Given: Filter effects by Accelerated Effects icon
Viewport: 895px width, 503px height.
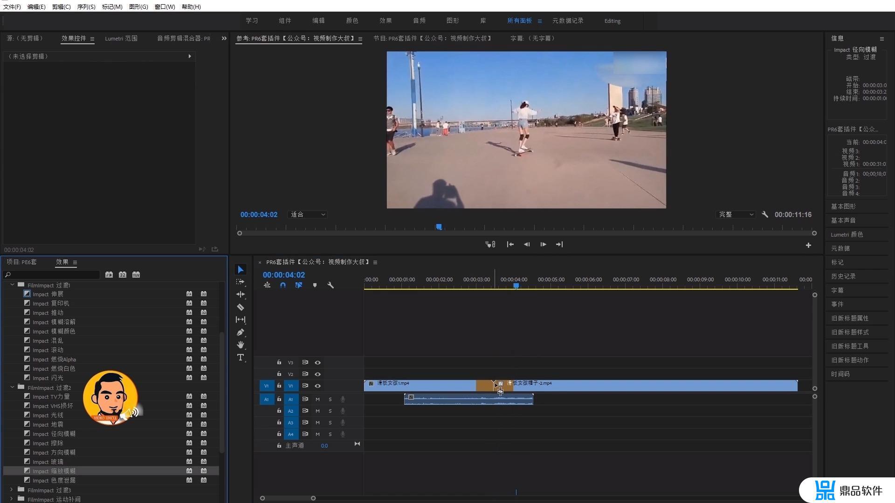Looking at the screenshot, I should 109,275.
